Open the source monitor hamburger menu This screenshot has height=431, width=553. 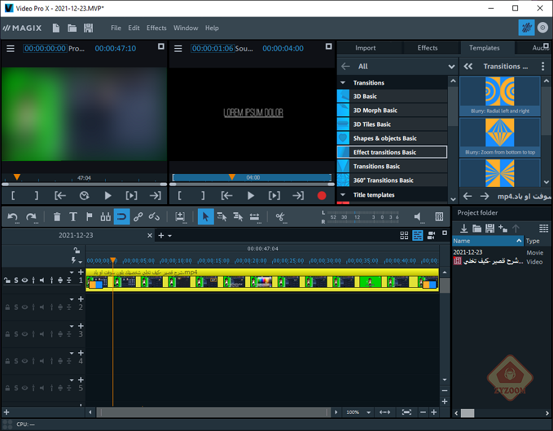[178, 49]
